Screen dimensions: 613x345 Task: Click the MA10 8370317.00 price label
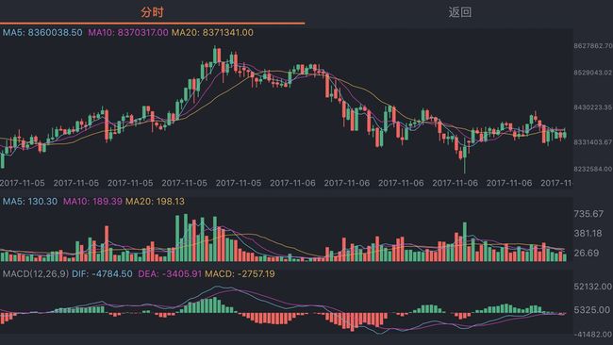[128, 32]
